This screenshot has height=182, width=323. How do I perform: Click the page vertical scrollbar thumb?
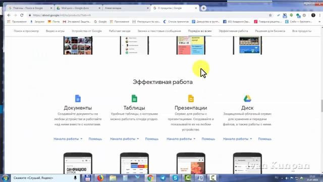(x=322, y=106)
